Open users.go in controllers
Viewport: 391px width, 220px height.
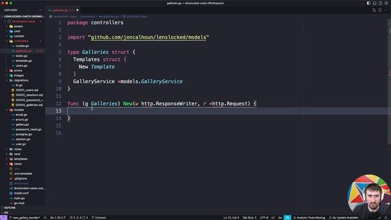click(21, 65)
